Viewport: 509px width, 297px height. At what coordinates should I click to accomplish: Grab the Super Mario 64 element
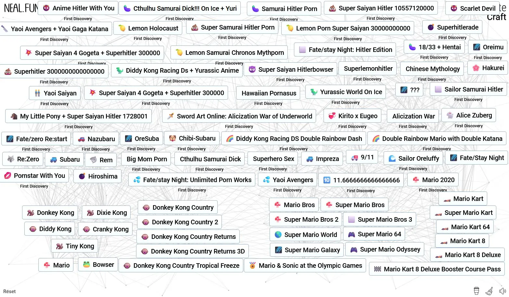(x=374, y=234)
